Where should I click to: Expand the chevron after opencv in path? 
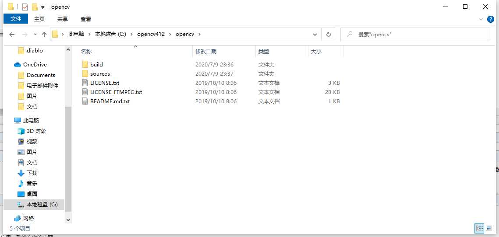199,34
